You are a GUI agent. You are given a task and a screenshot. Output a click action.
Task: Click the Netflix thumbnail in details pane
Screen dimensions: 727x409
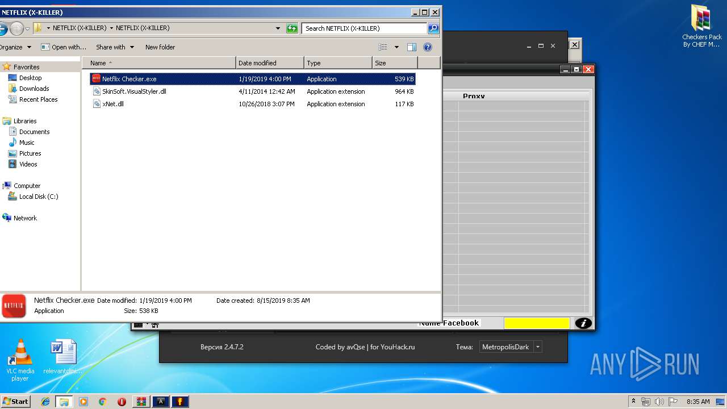point(14,306)
